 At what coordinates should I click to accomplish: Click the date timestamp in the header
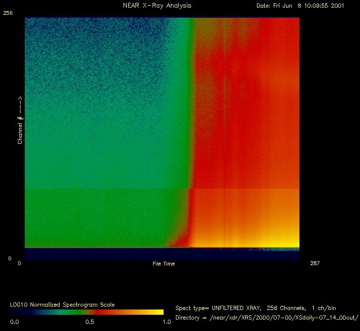click(x=300, y=6)
